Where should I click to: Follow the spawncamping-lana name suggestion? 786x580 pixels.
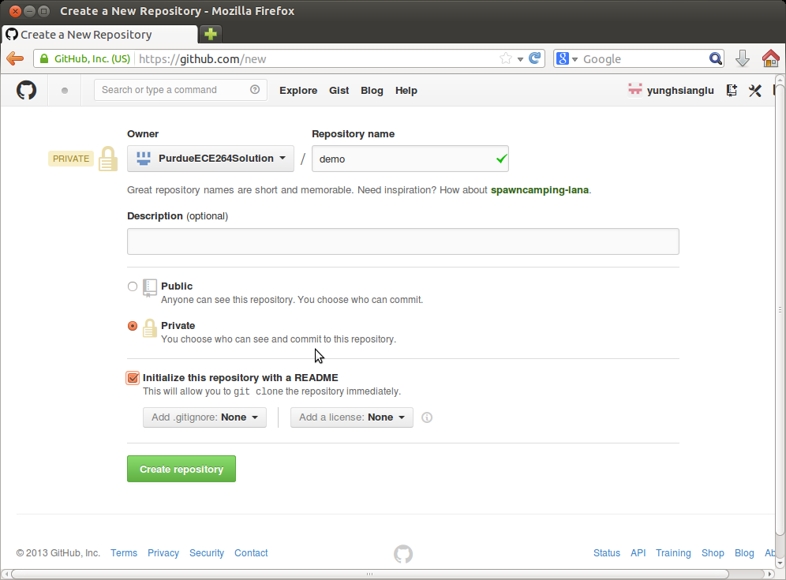pos(539,190)
